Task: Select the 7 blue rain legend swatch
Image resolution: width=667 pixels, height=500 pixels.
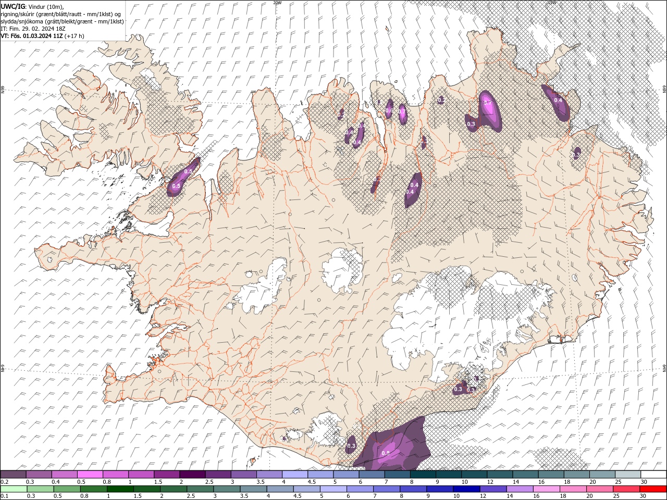Action: click(387, 489)
